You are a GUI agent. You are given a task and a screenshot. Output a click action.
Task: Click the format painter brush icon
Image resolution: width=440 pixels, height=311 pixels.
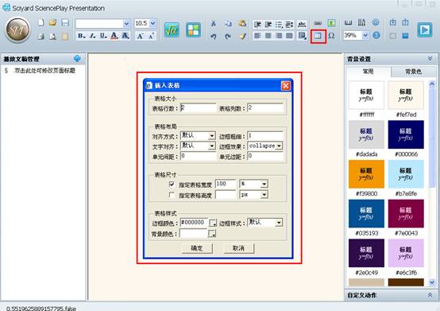click(243, 36)
